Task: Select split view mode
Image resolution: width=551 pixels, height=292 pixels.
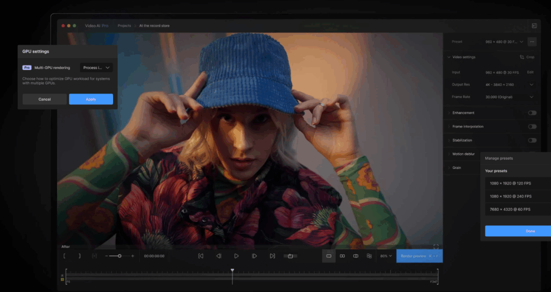Action: (x=356, y=256)
